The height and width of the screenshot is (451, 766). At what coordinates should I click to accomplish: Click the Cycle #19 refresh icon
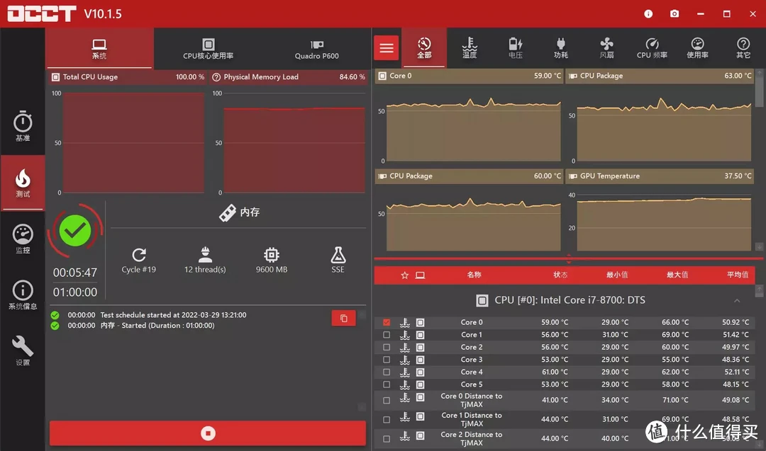[x=139, y=254]
